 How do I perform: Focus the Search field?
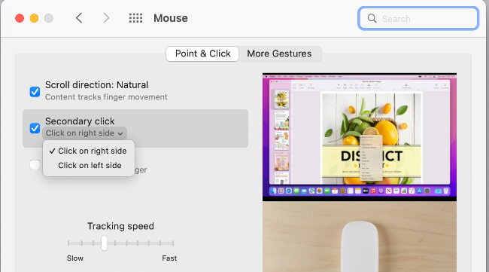click(418, 18)
